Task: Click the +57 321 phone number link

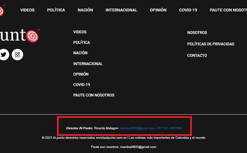Action: tap(169, 128)
